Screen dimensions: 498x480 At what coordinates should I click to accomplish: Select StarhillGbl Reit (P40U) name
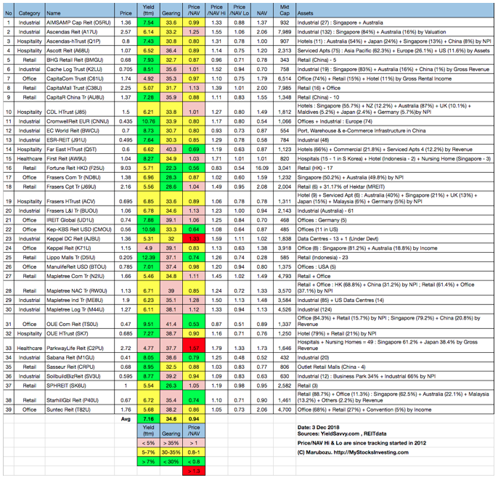click(80, 397)
